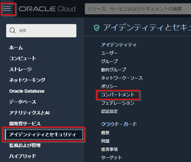Open the フェデレーション link
Viewport: 191px width, 162px height.
point(118,103)
